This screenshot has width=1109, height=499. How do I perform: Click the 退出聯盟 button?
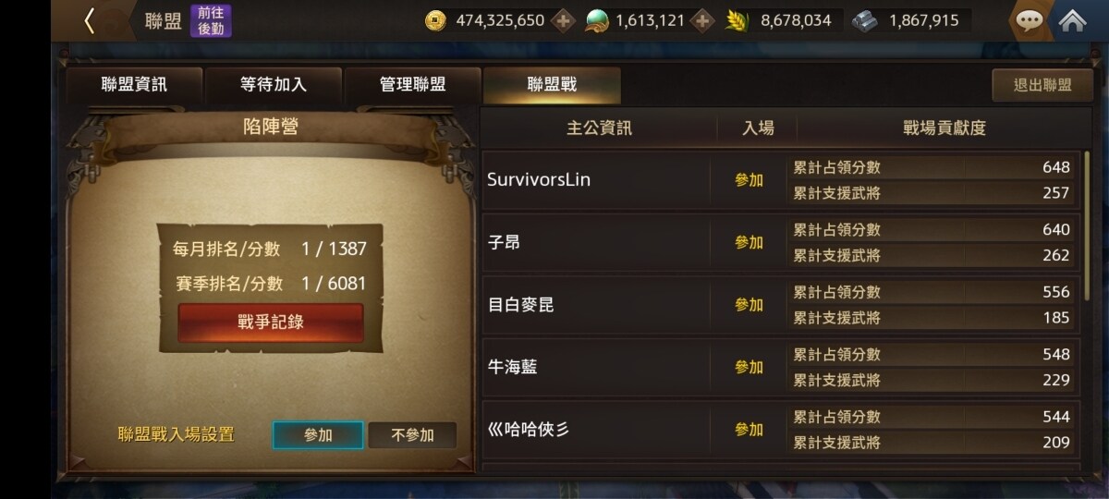(1042, 85)
